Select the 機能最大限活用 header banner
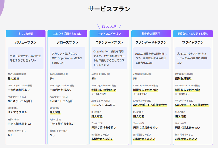The height and width of the screenshot is (148, 218). click(151, 34)
